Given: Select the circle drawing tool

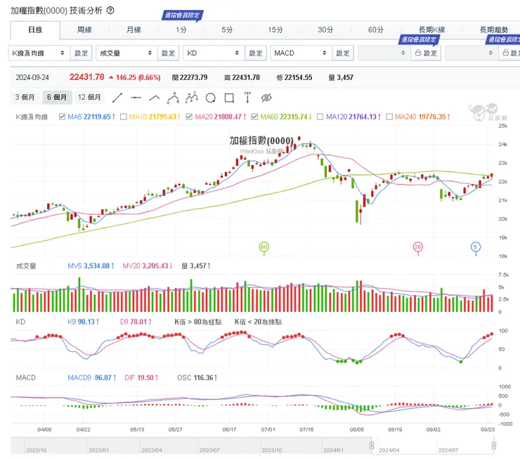Looking at the screenshot, I should pos(210,98).
